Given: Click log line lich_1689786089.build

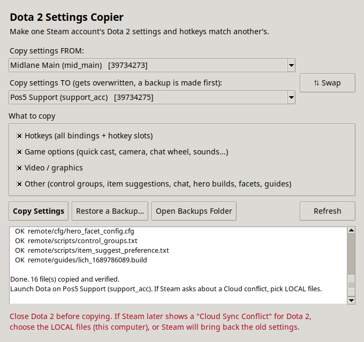Looking at the screenshot, I should [x=81, y=260].
